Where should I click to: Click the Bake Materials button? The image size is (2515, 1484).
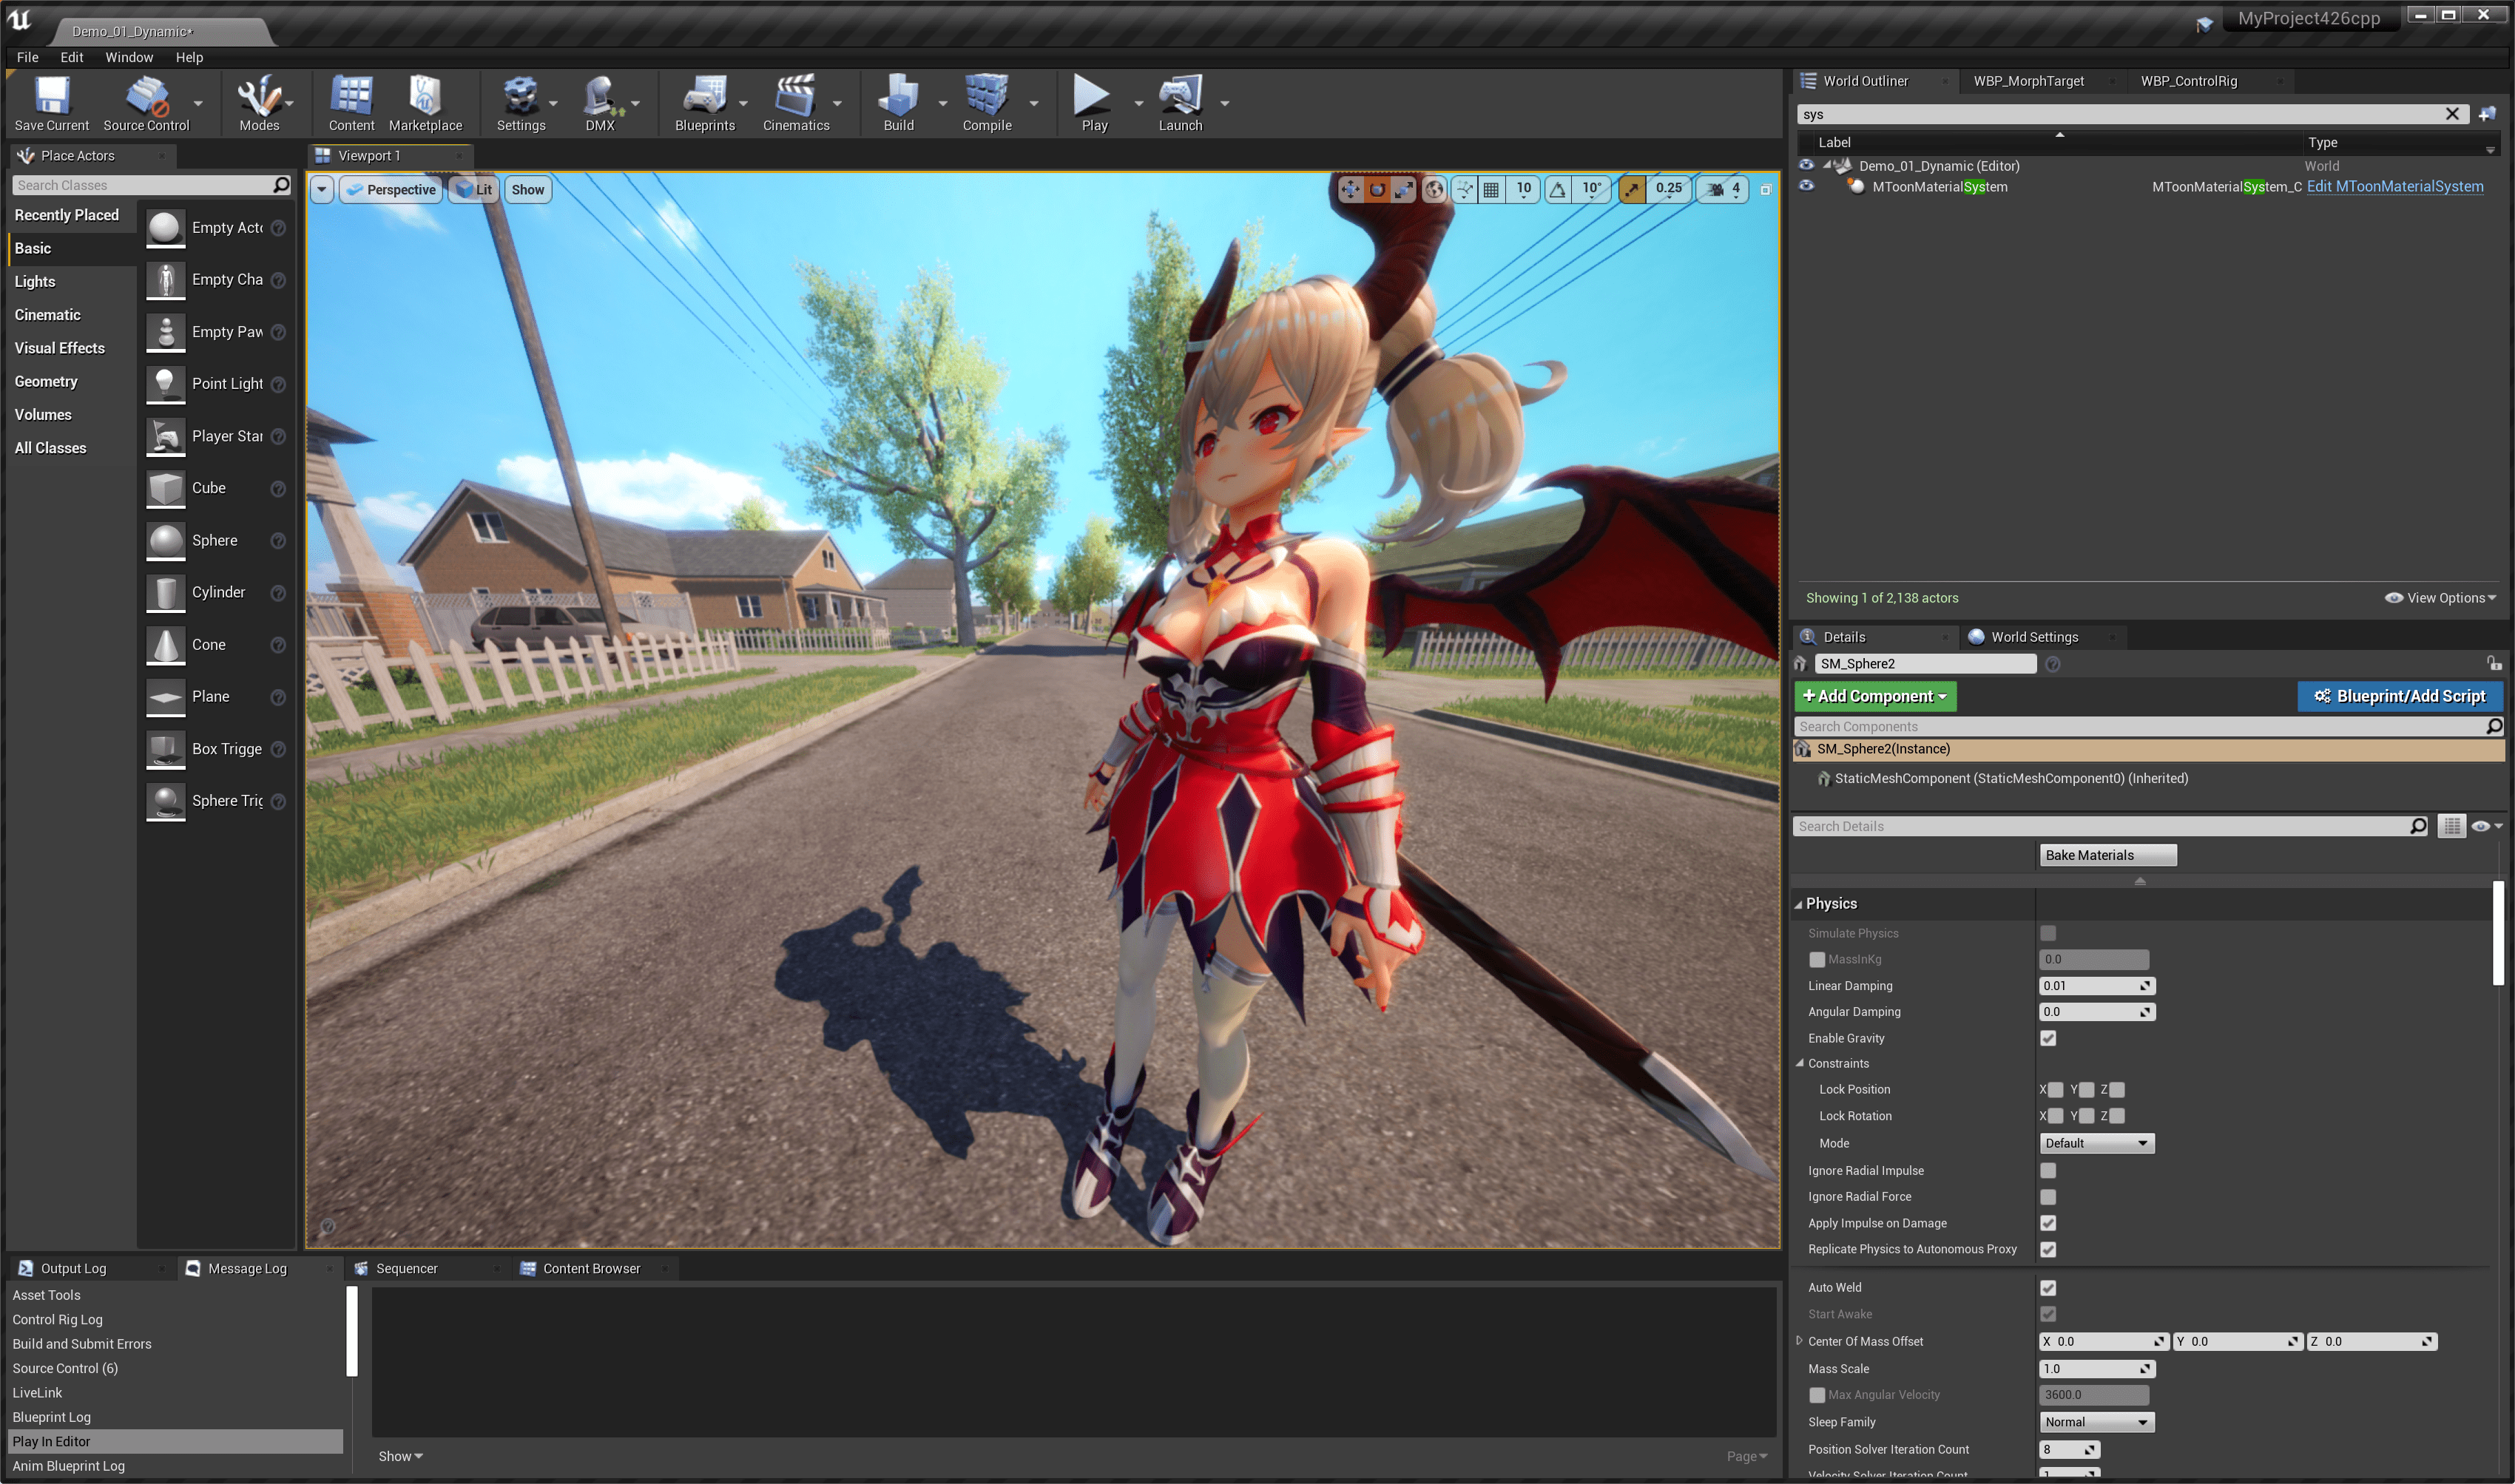pyautogui.click(x=2107, y=855)
